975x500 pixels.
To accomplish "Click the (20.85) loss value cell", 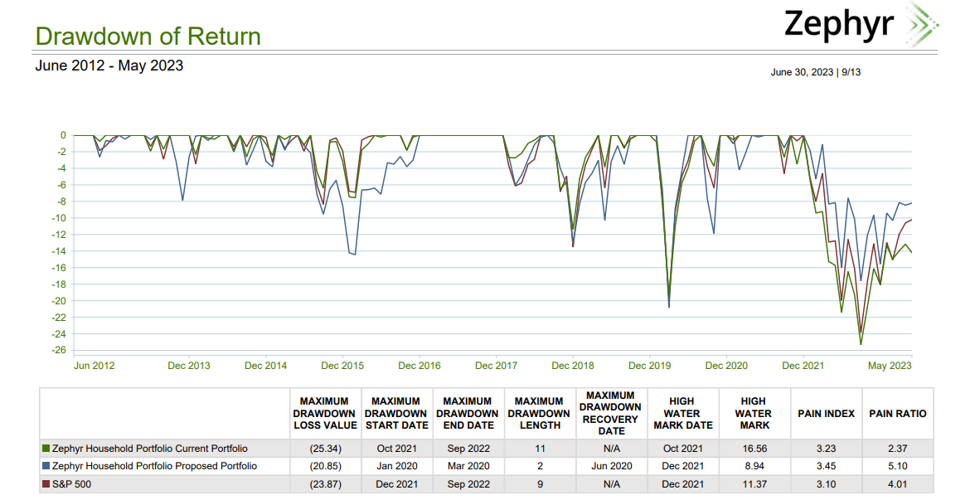I will 325,466.
